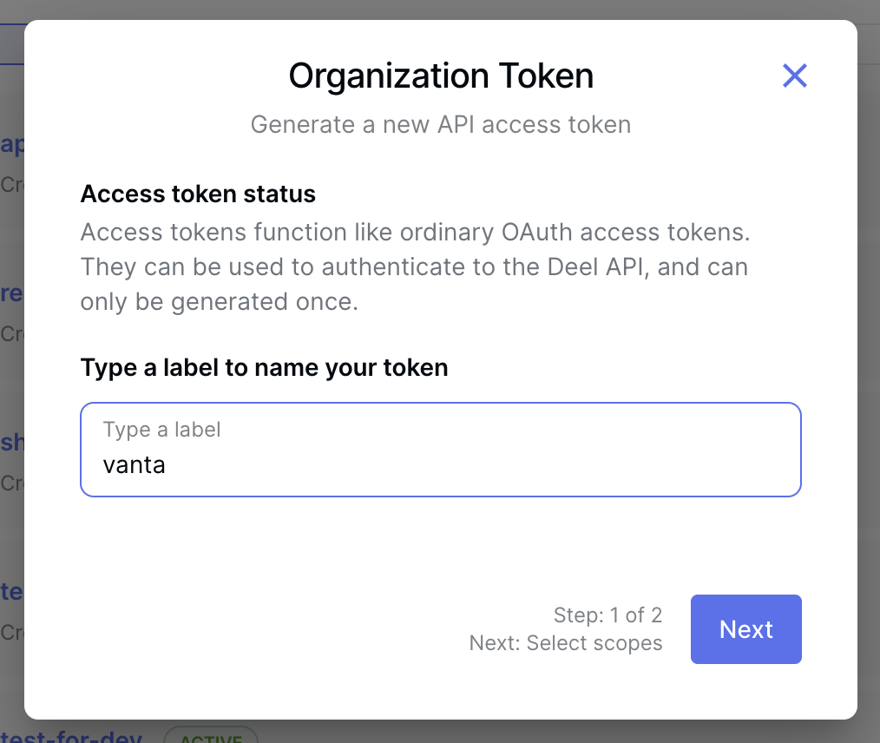Click the 'Step: 1 of 2' indicator
The width and height of the screenshot is (880, 743).
click(607, 615)
